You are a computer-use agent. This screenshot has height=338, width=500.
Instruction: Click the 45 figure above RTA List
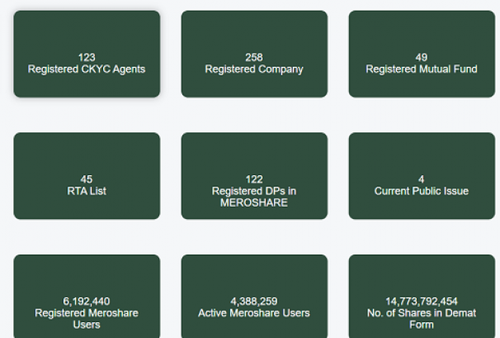(x=87, y=179)
